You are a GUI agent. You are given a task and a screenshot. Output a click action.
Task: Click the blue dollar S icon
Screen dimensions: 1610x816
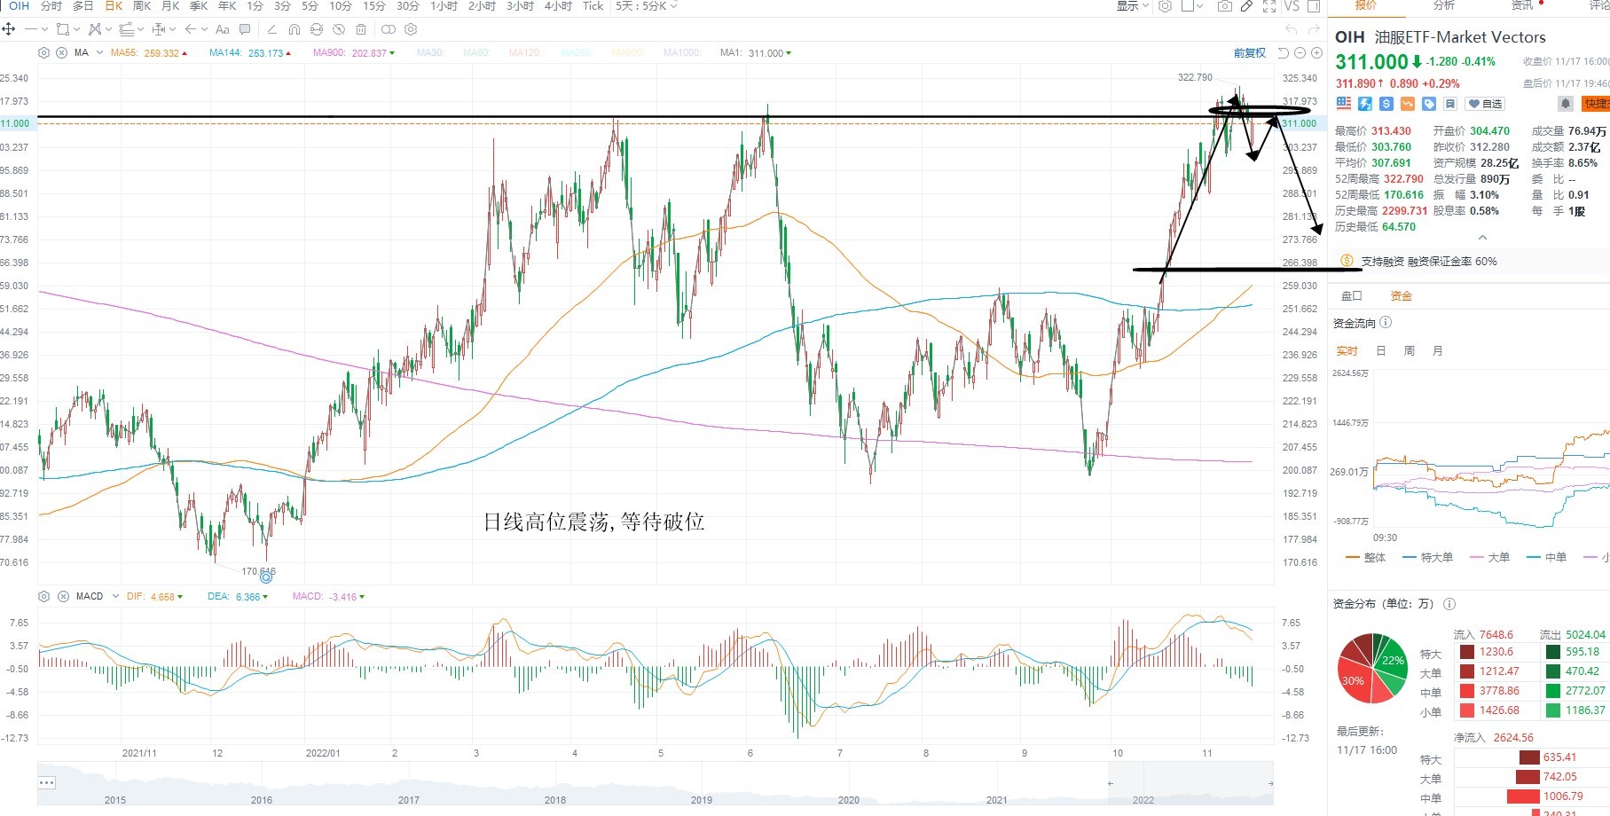pyautogui.click(x=1386, y=104)
